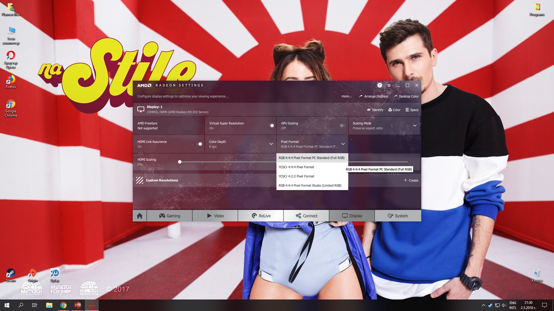Switch to the Gaming tab
This screenshot has width=554, height=311.
point(170,216)
